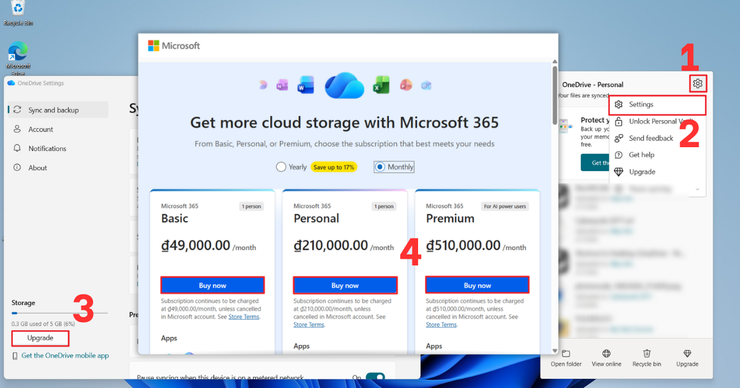Click the Apps heading under Basic plan
The width and height of the screenshot is (740, 388).
click(x=170, y=338)
